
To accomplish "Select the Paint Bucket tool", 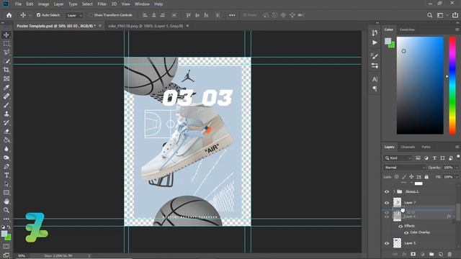I will tap(6, 140).
